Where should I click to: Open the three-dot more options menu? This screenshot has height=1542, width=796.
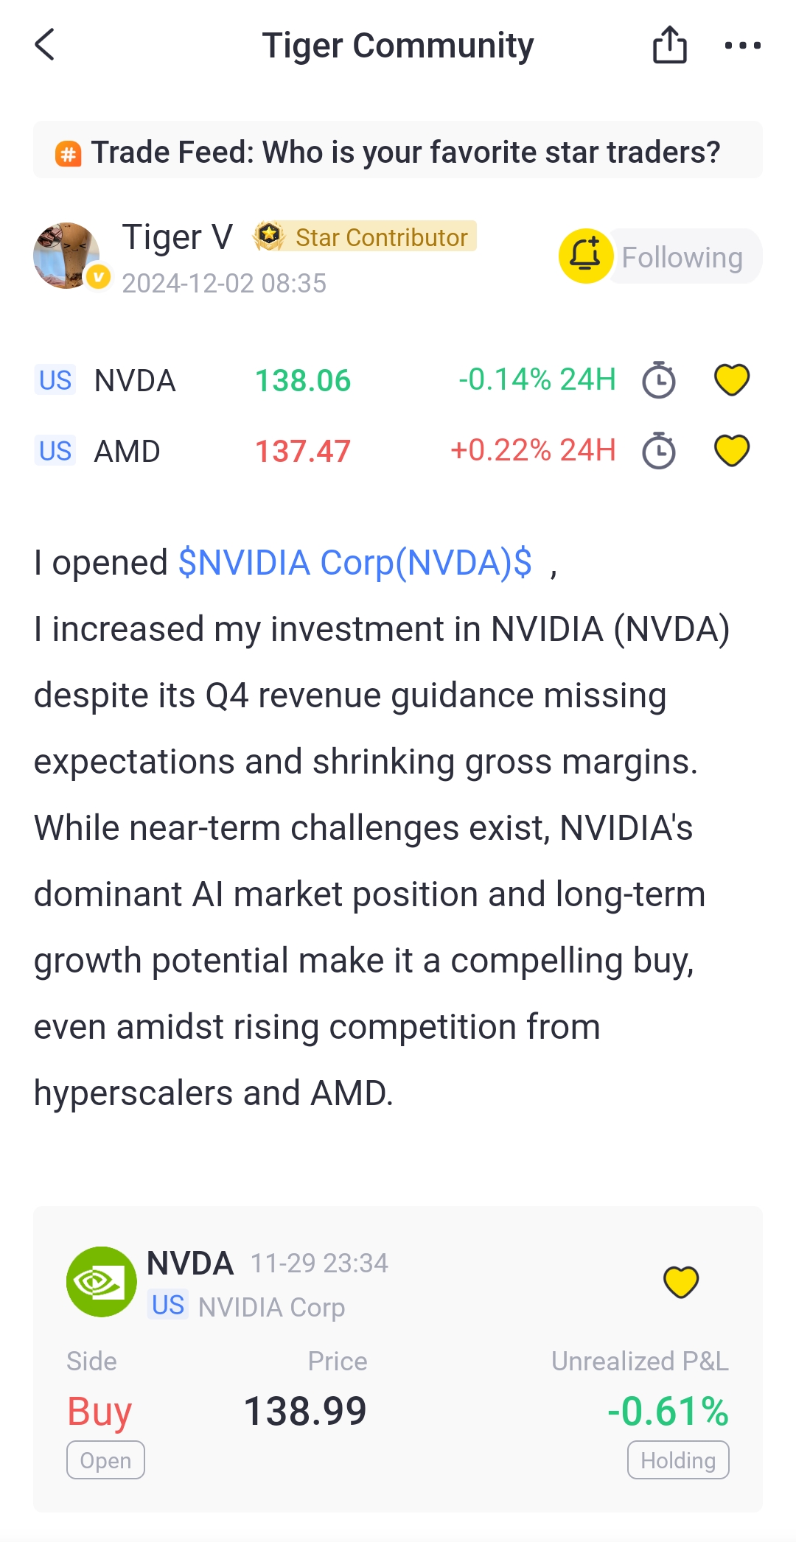tap(742, 46)
